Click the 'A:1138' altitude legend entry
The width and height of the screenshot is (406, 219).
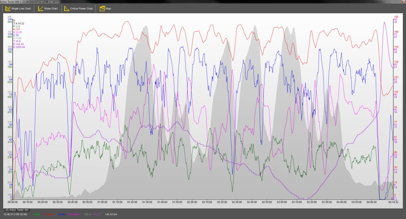pyautogui.click(x=17, y=38)
